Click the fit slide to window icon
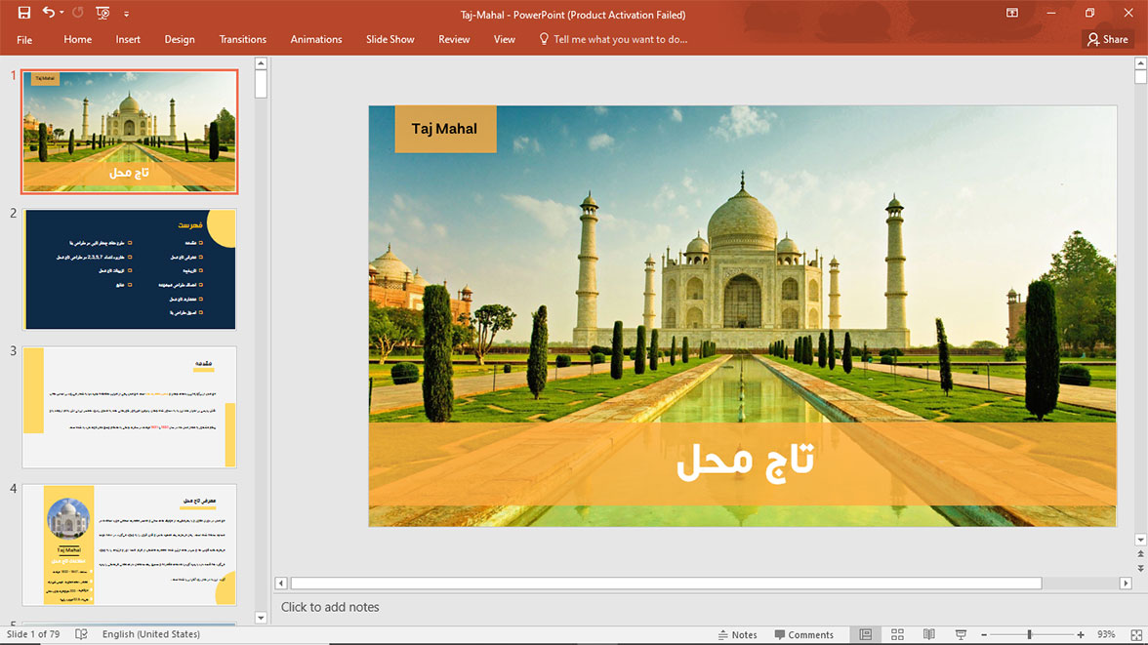Image resolution: width=1148 pixels, height=645 pixels. (1135, 634)
